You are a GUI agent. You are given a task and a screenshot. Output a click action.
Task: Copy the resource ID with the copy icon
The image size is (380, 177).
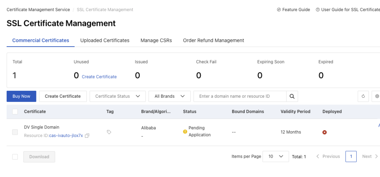click(87, 136)
